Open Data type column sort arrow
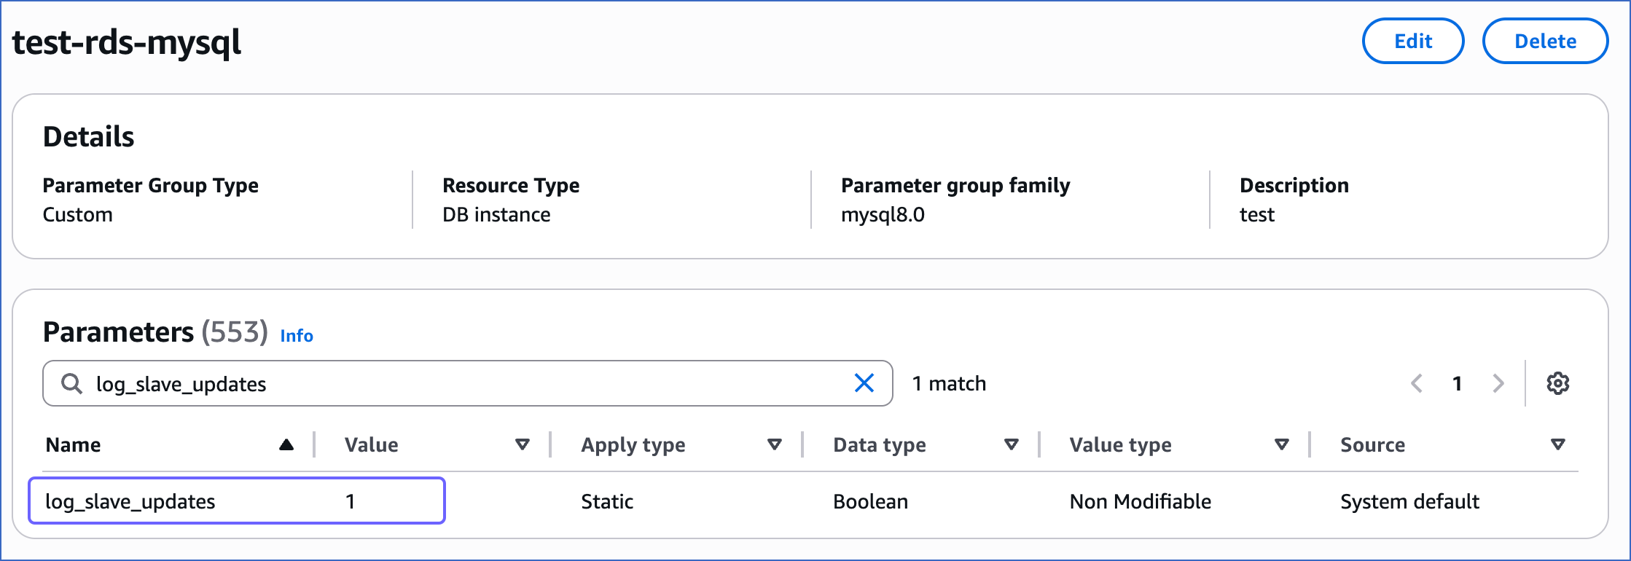The width and height of the screenshot is (1631, 561). click(1011, 444)
